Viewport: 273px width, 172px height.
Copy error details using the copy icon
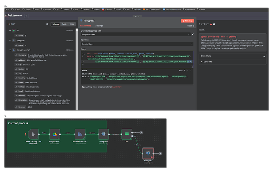[x=264, y=56]
